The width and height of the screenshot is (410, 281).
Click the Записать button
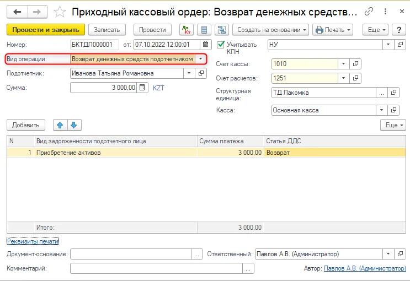(x=107, y=30)
